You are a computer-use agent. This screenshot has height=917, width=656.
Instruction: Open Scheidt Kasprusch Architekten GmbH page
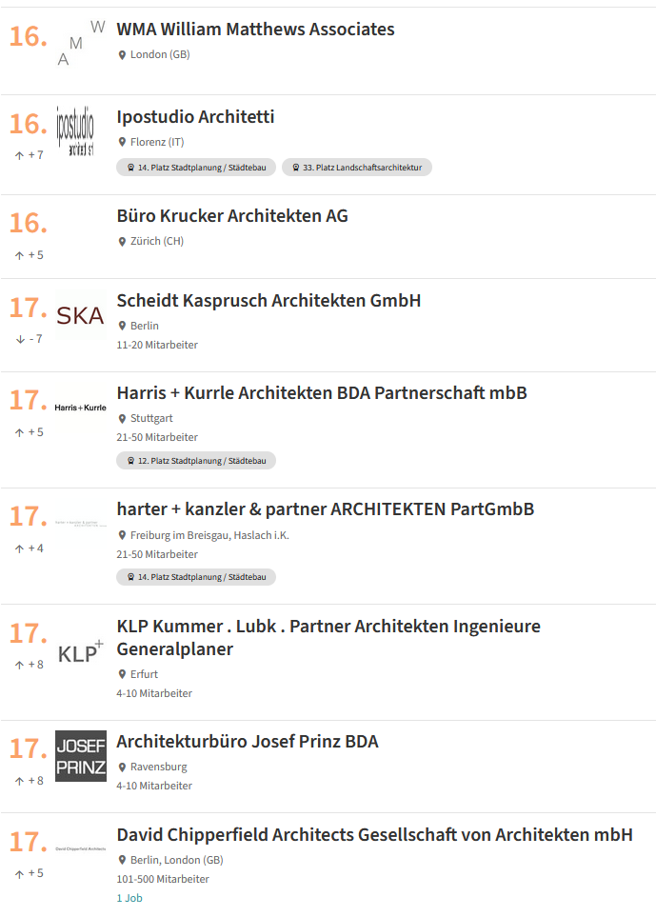(268, 301)
